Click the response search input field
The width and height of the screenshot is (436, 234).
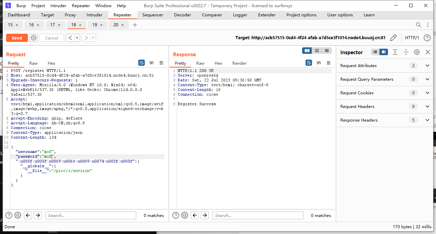click(x=258, y=215)
